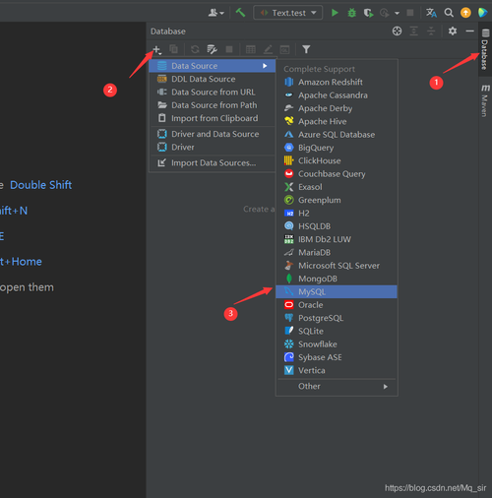Select MariaDB data source
The width and height of the screenshot is (492, 498).
point(337,253)
